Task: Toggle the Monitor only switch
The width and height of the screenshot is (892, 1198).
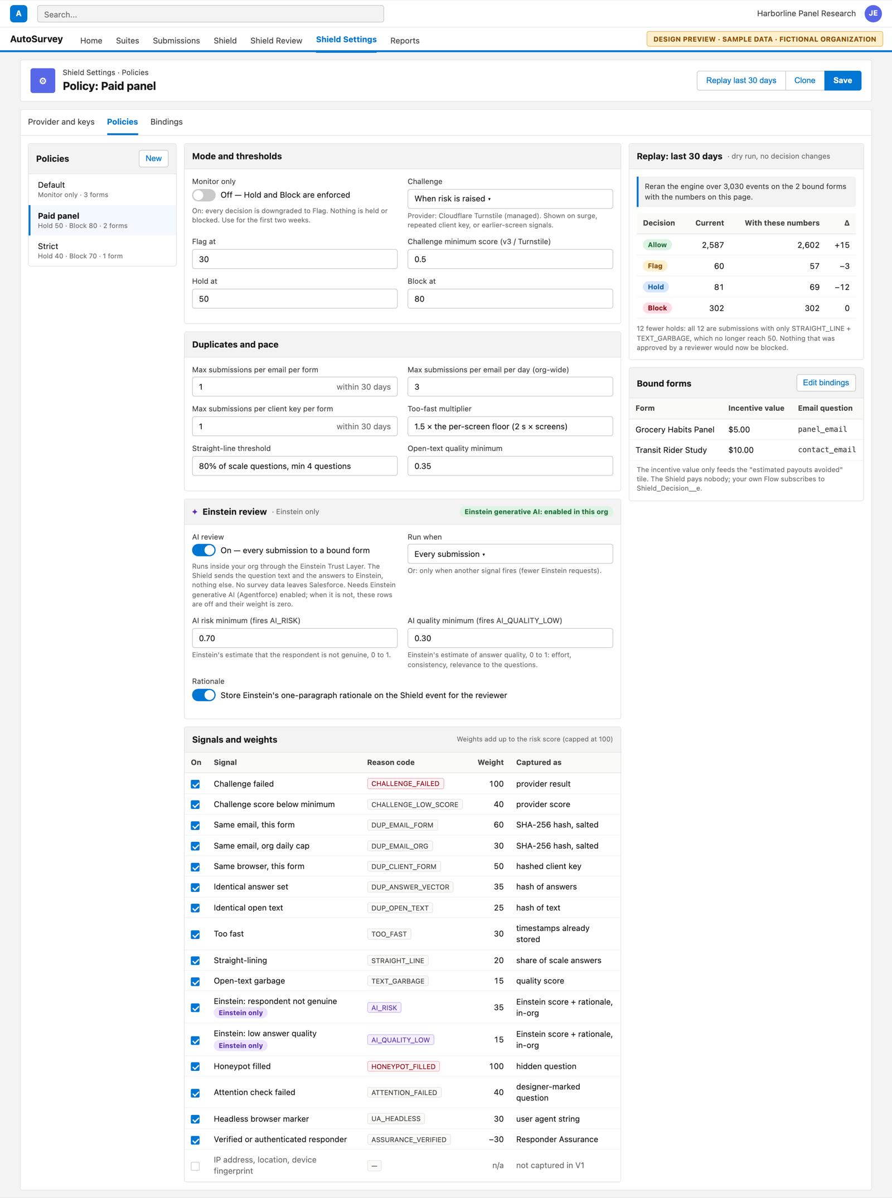Action: tap(203, 195)
